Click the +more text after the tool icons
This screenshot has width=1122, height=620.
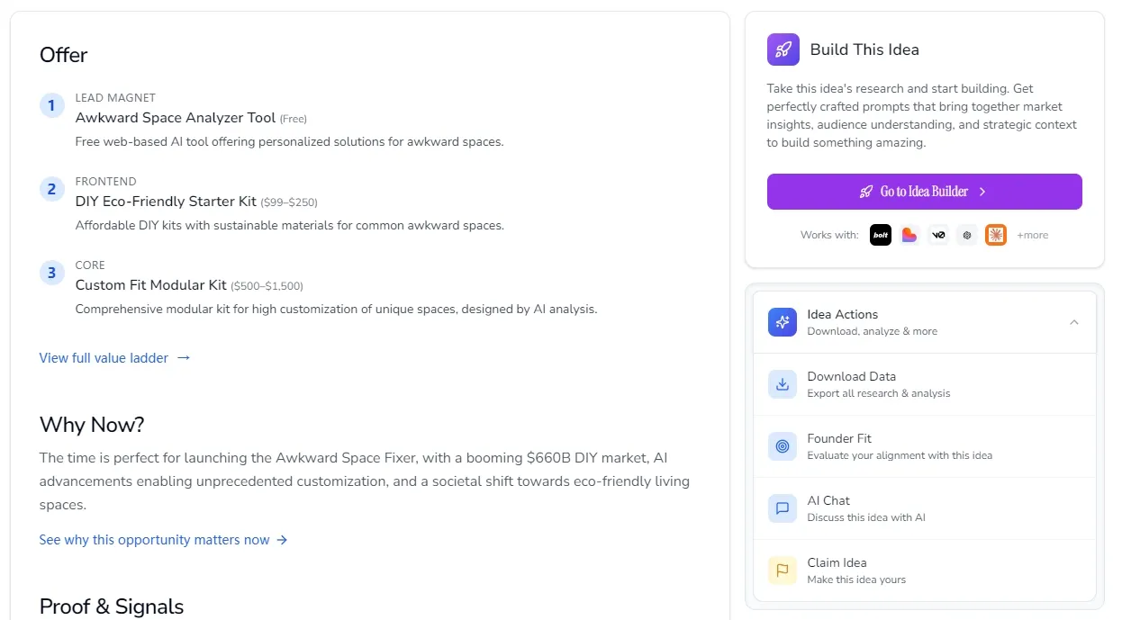pos(1032,235)
